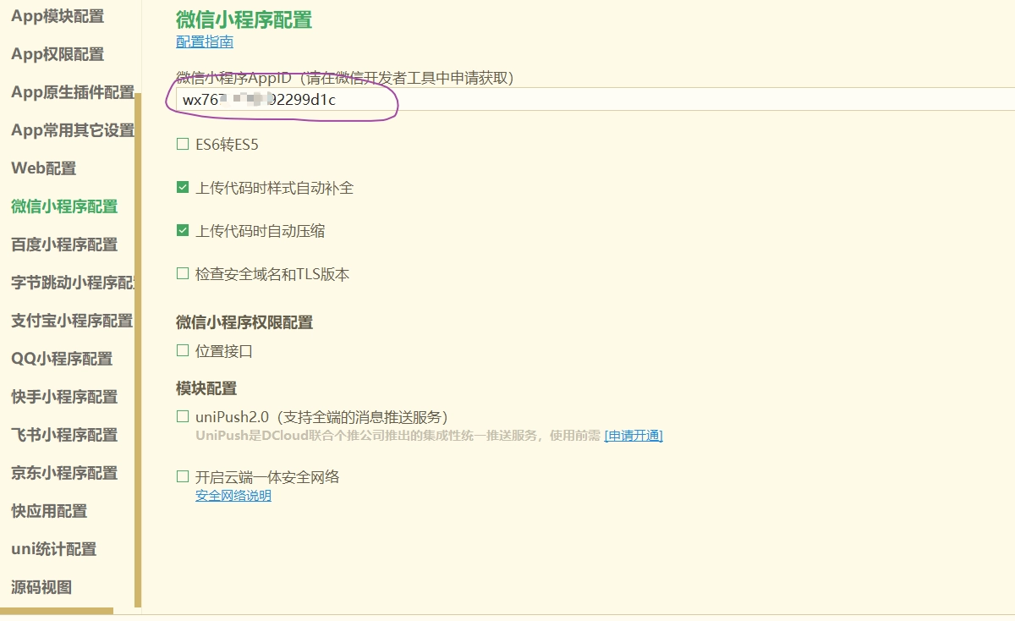Enable 检查安全域名和TLS版本 checkbox

coord(183,274)
